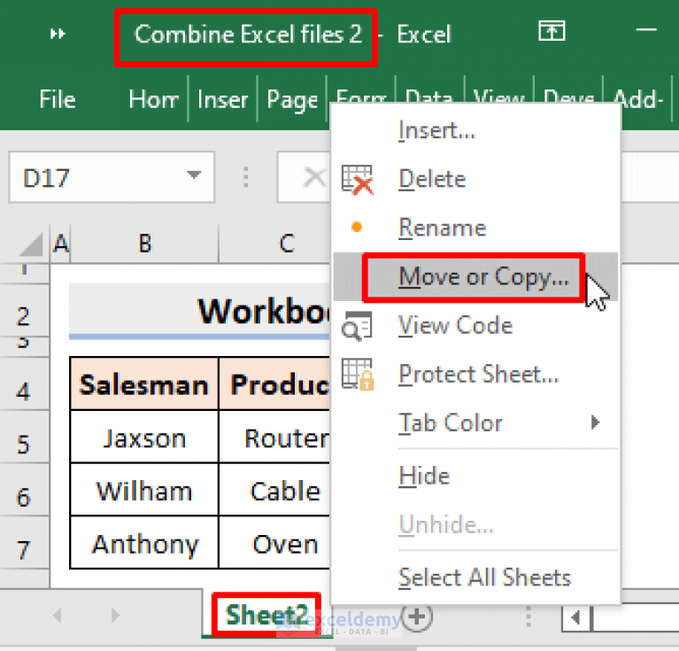Open the File tab
679x651 pixels.
coord(58,99)
